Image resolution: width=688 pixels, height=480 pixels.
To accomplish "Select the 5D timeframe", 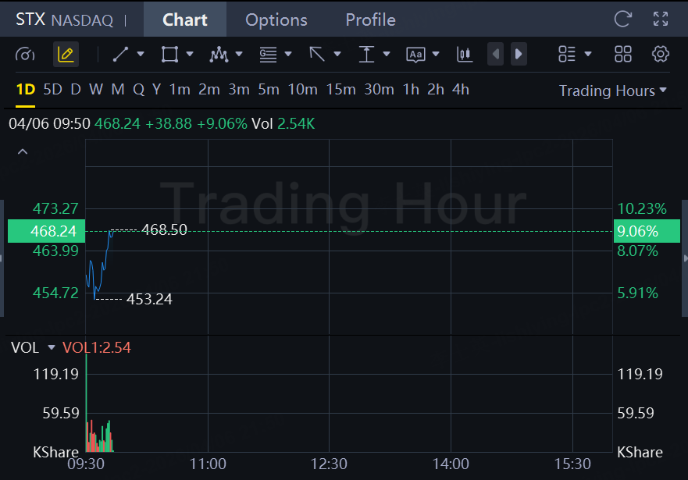I will tap(52, 90).
